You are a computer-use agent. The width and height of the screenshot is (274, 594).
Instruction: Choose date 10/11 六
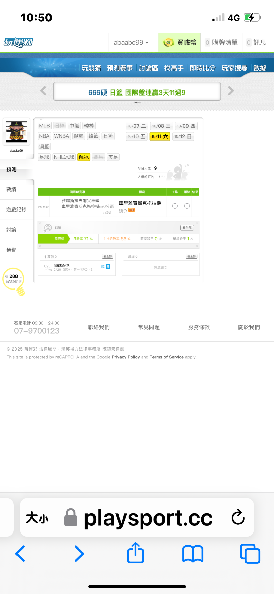click(x=160, y=136)
